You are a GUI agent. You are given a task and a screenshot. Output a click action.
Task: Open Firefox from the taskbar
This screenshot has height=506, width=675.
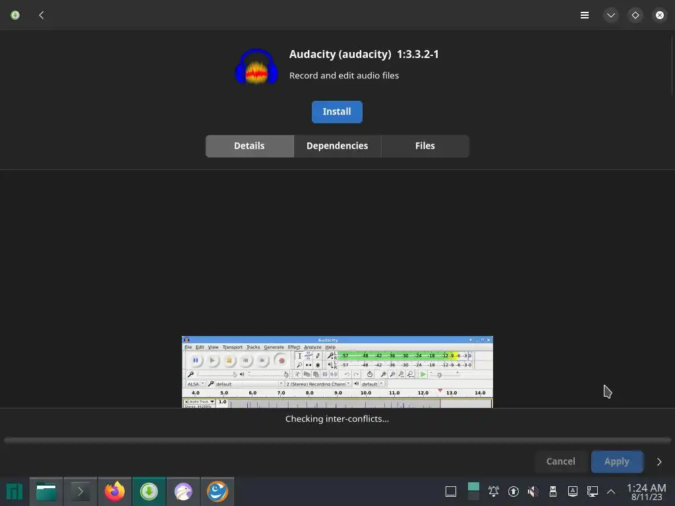click(115, 492)
